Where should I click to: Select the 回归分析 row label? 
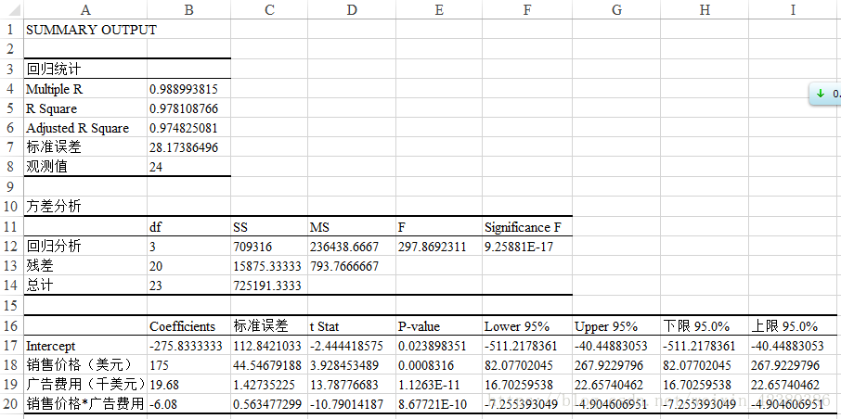tap(85, 246)
